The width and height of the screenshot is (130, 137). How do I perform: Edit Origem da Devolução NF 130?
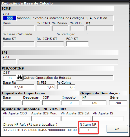[x=94, y=103]
